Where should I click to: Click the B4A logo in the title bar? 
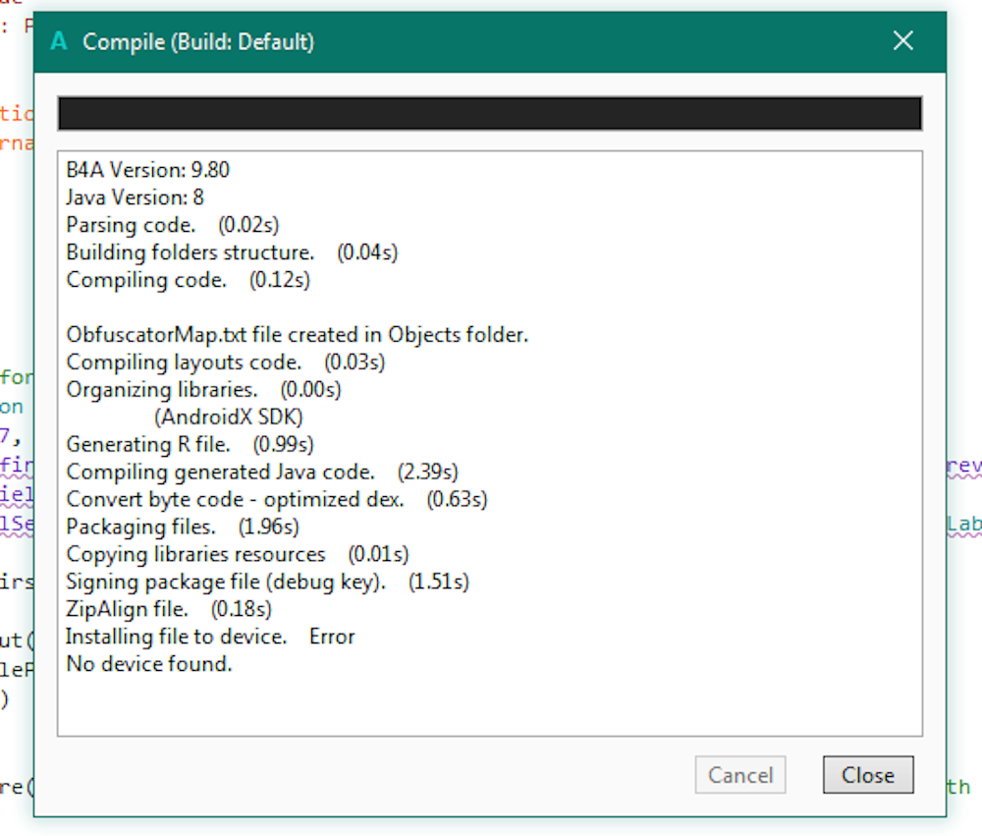tap(59, 41)
